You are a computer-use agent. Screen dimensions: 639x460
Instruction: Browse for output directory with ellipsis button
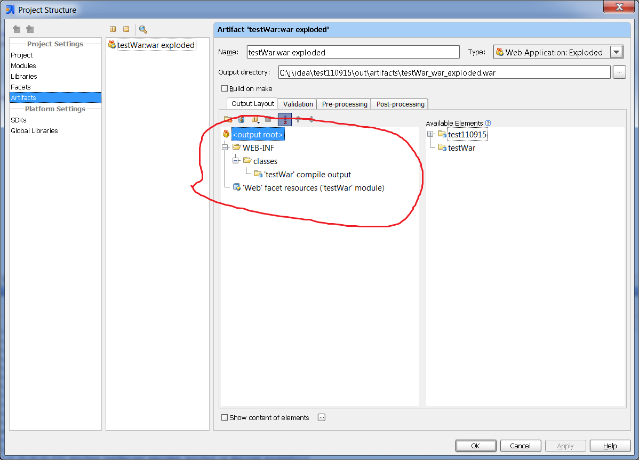pos(619,72)
